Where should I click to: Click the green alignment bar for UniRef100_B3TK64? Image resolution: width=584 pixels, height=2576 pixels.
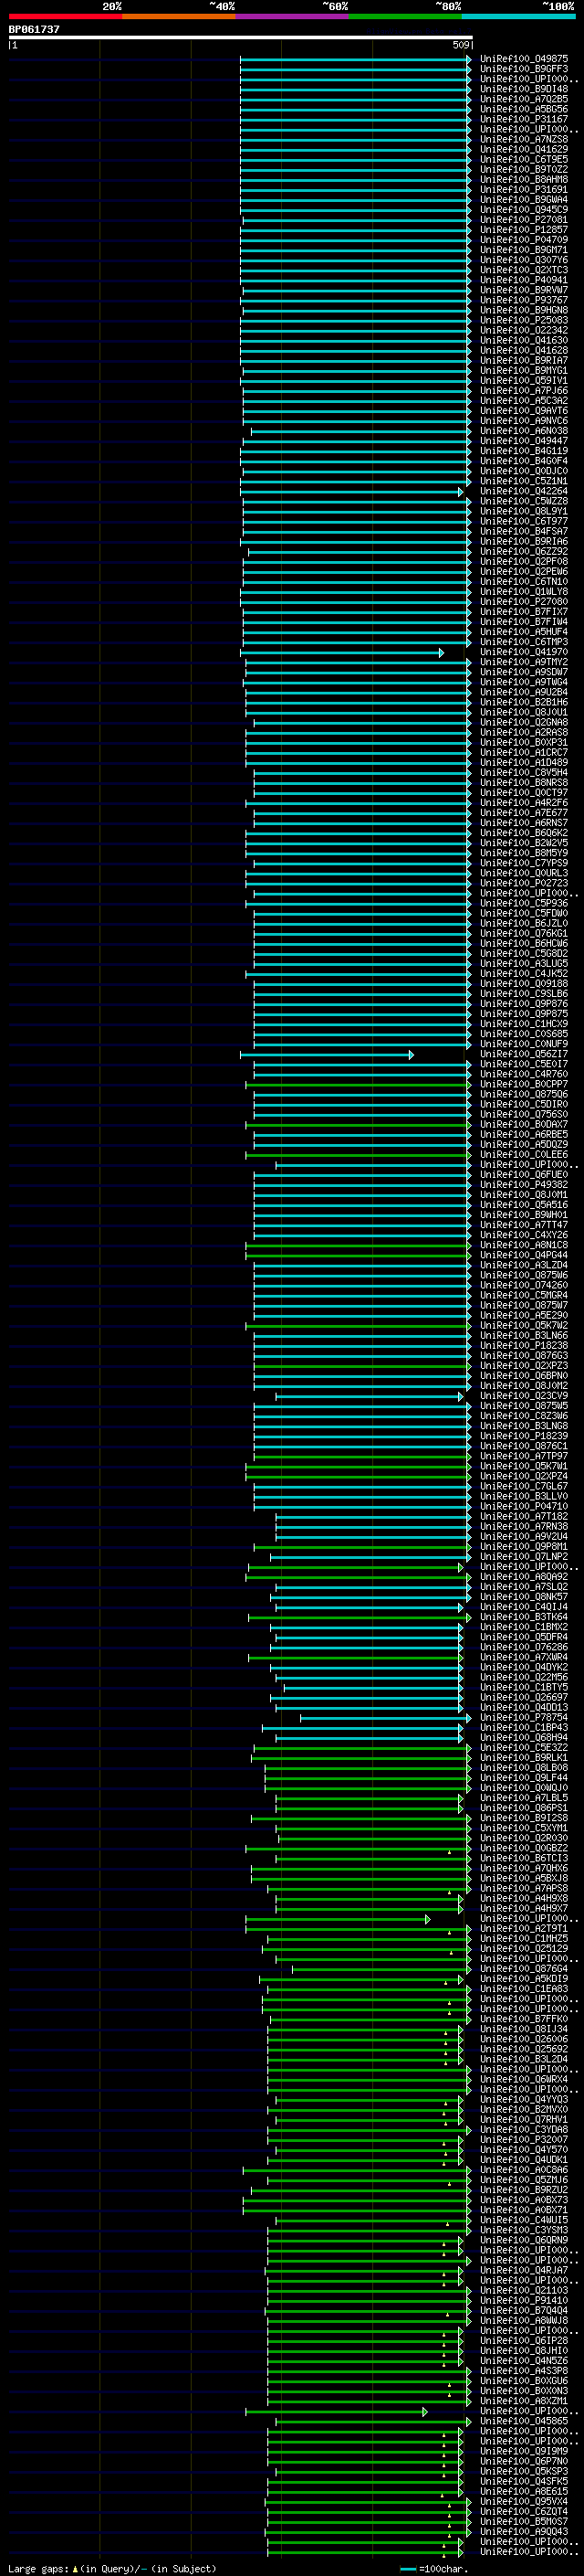360,1617
